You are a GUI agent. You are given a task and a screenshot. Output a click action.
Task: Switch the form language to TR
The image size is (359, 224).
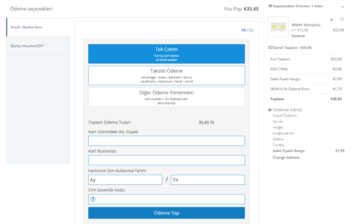pos(243,30)
